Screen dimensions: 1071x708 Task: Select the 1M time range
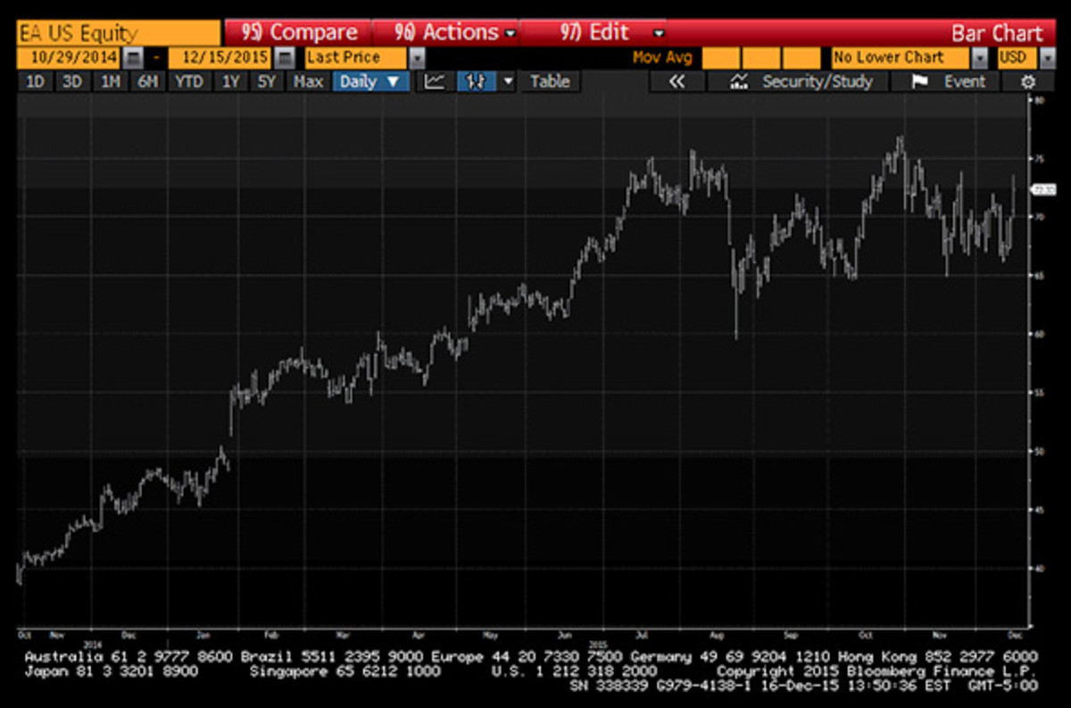coord(110,81)
